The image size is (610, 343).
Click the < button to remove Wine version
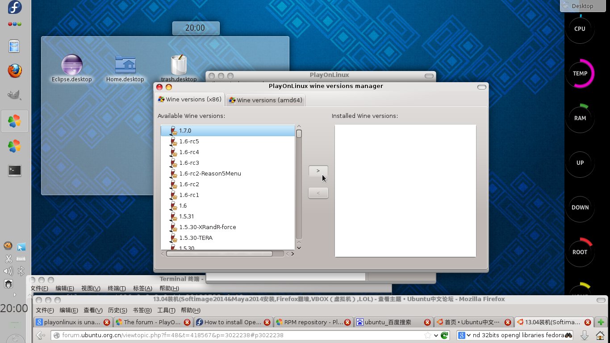point(318,193)
